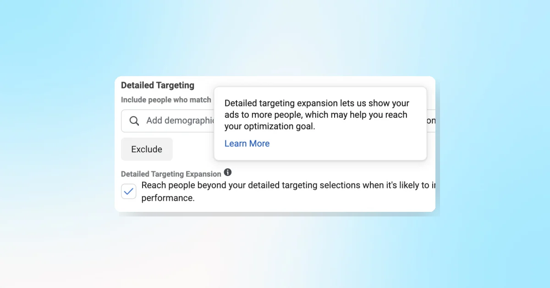Viewport: 550px width, 288px height.
Task: Select the 'Include people who match' label
Action: (x=165, y=100)
